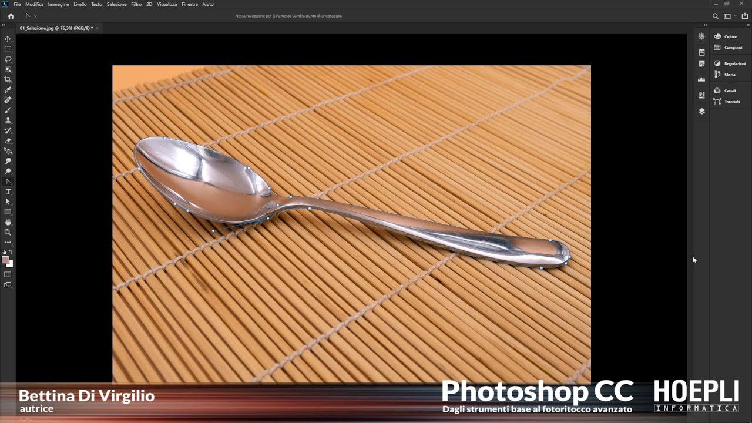Select the Rectangle shape tool
This screenshot has height=423, width=752.
(x=8, y=211)
